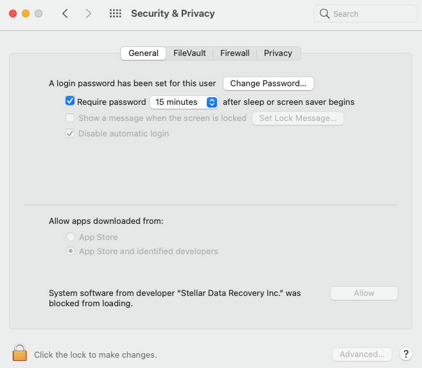Show all preferences grid icon
The height and width of the screenshot is (368, 422).
click(116, 14)
